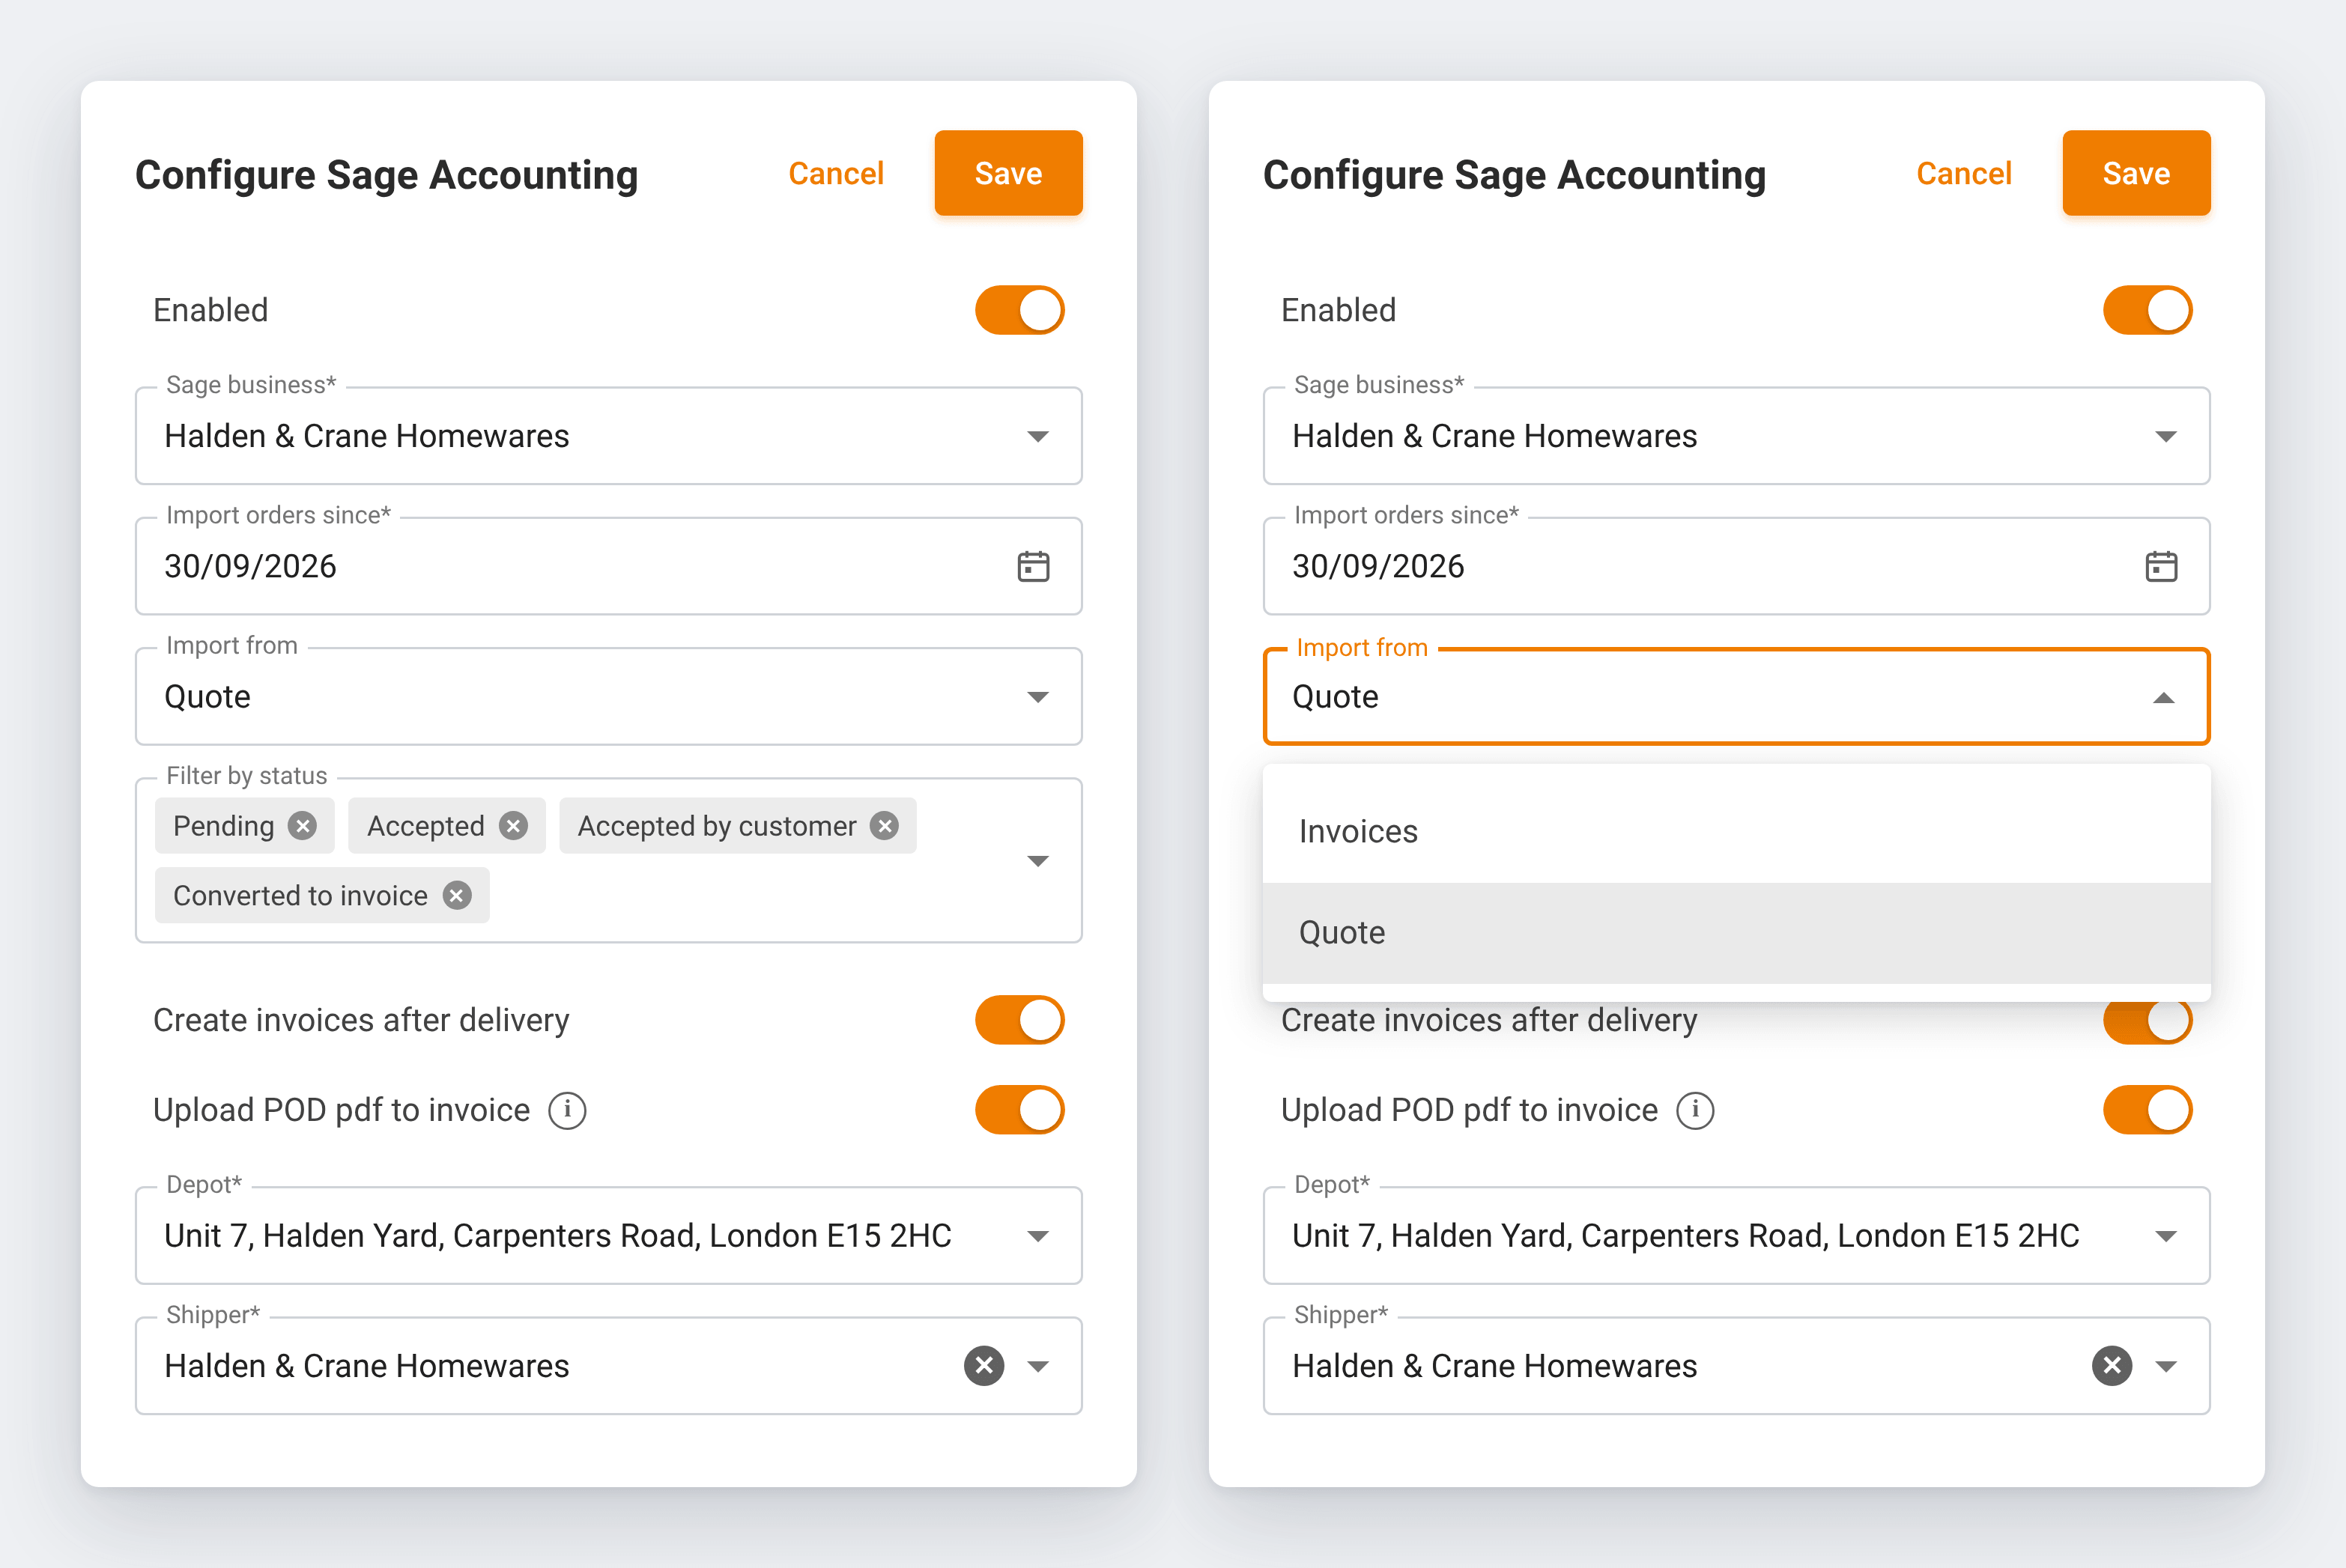Screen dimensions: 2346x1568
Task: Click the date 30/09/2026 in right panel
Action: [1378, 566]
